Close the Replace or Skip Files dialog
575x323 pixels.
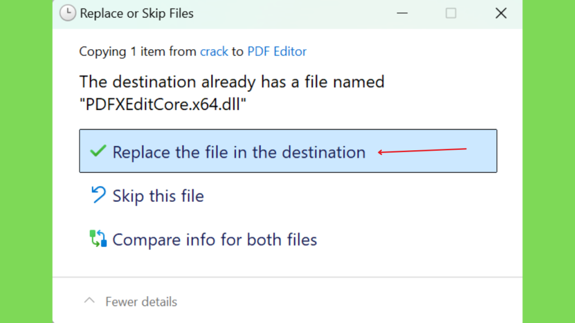[x=501, y=13]
